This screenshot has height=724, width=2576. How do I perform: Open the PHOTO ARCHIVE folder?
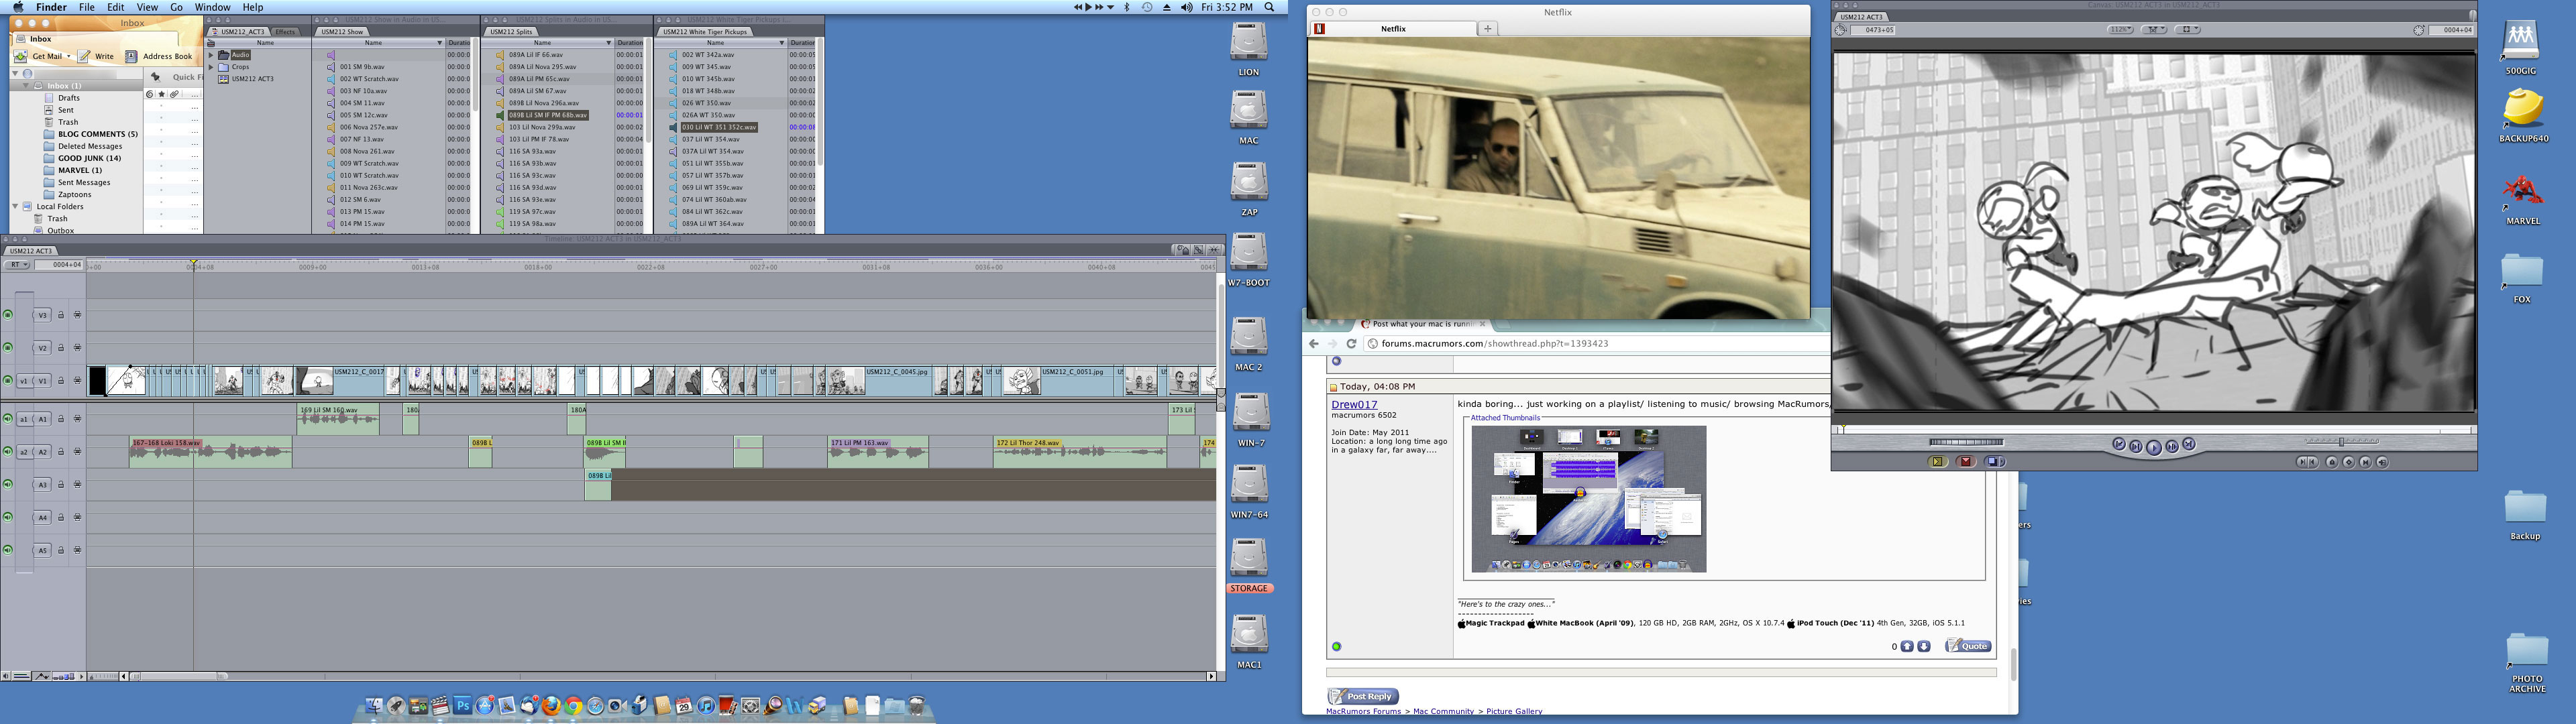pos(2527,651)
